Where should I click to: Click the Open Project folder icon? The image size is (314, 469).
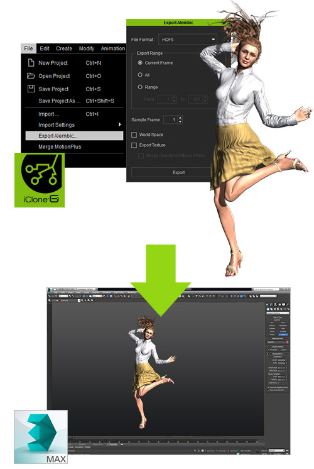click(31, 75)
